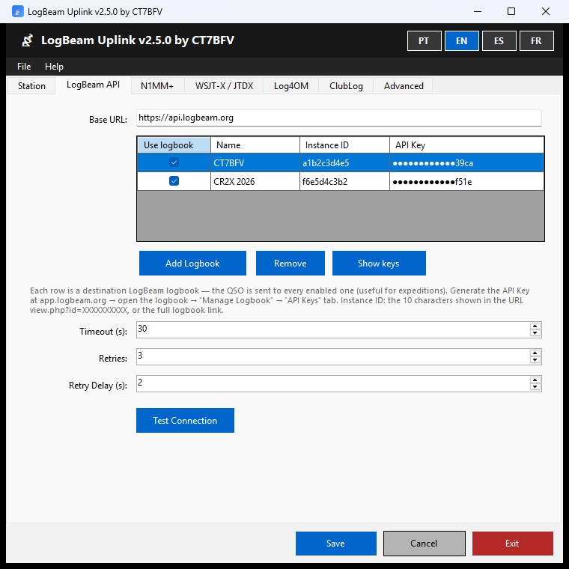
Task: Switch language to ES
Action: pos(499,41)
